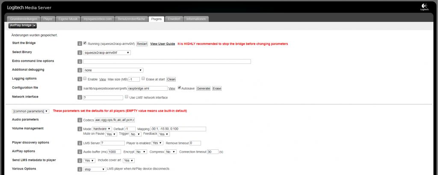Click info icon beside Logging options

coord(80,79)
